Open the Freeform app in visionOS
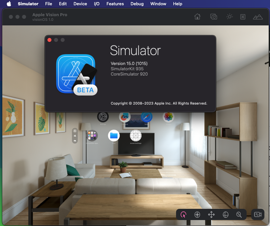Image resolution: width=270 pixels, height=226 pixels. coord(125,117)
